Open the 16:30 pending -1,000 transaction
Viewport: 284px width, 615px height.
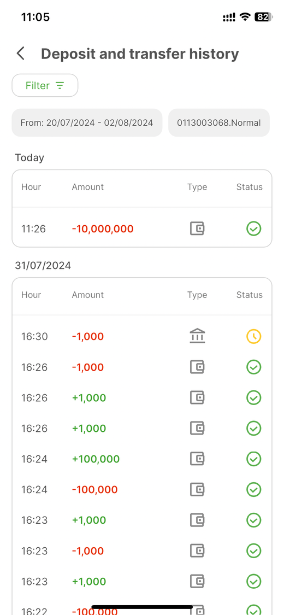pos(142,336)
